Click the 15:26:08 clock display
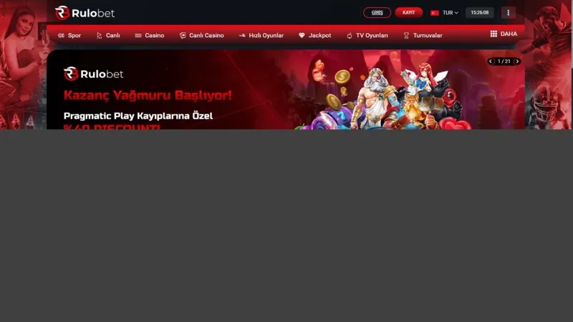Viewport: 573px width, 322px height. point(479,13)
